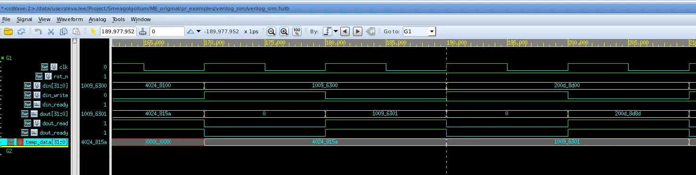Screen dimensions: 696x175
Task: Search backward with the left arrow
Action: pos(344,31)
